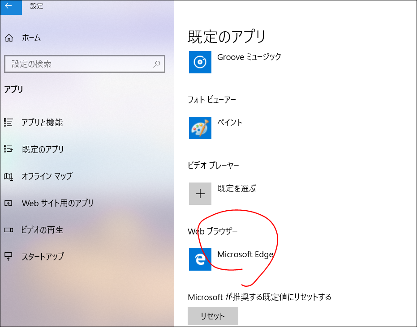
Task: Go back with the arrow button
Action: [11, 7]
